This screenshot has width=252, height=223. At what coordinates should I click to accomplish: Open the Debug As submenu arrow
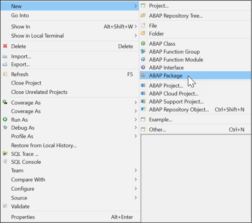pyautogui.click(x=136, y=127)
